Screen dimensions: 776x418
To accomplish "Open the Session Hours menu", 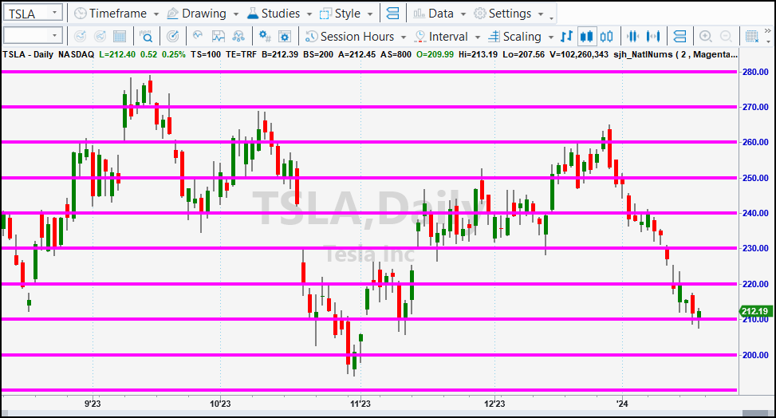I will tap(356, 37).
